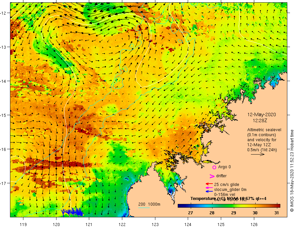
Task: Click the 'drifter' legend label
Action: click(221, 176)
